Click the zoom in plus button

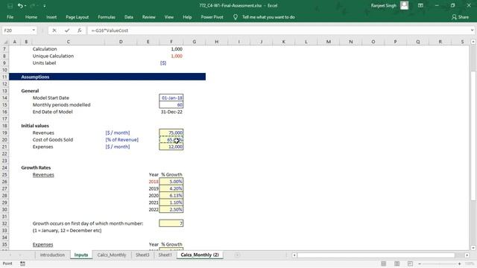click(x=459, y=264)
